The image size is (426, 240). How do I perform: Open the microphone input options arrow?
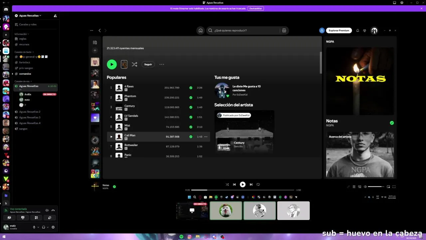(38, 227)
